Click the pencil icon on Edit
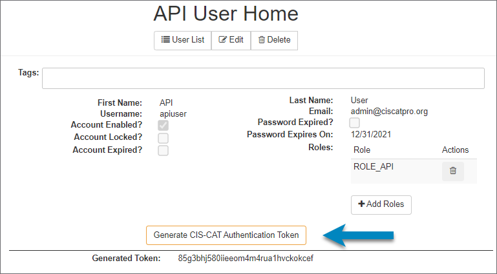This screenshot has height=274, width=497. click(223, 40)
